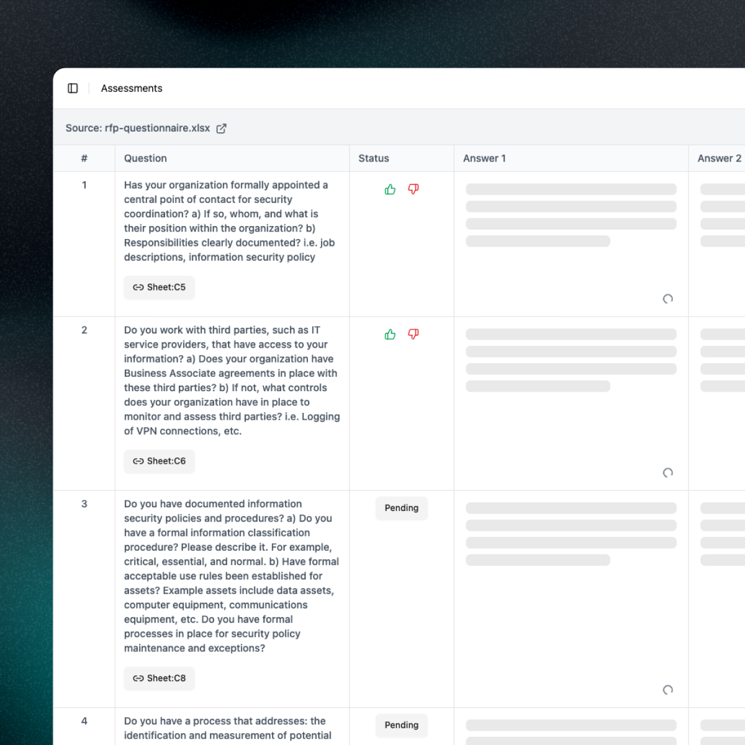Click the Answer 2 column header
The image size is (745, 745).
(x=719, y=158)
